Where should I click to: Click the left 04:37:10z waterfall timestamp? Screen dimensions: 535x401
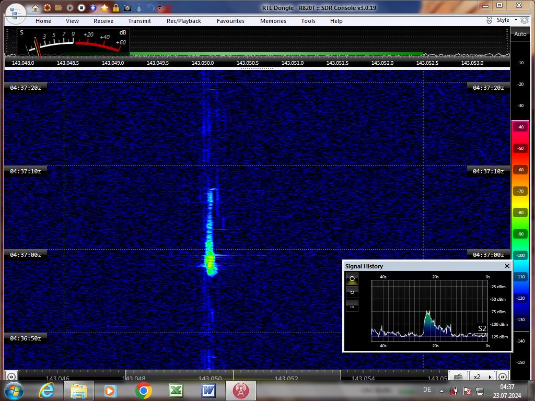25,171
